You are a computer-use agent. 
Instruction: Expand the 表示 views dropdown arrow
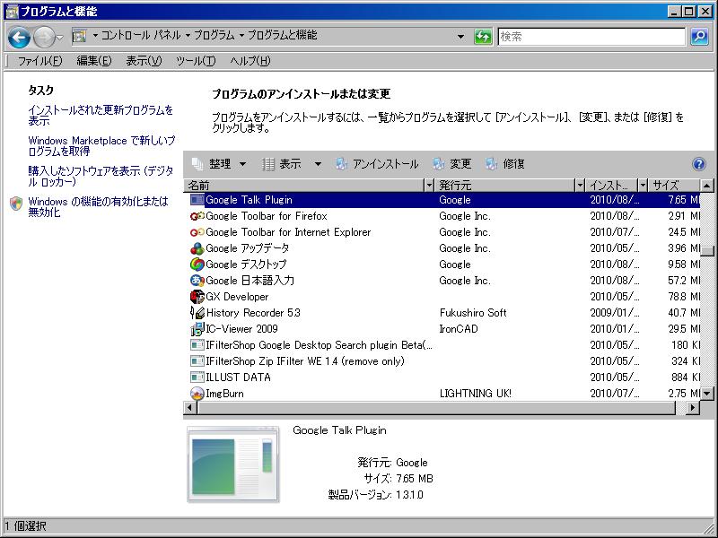click(318, 164)
